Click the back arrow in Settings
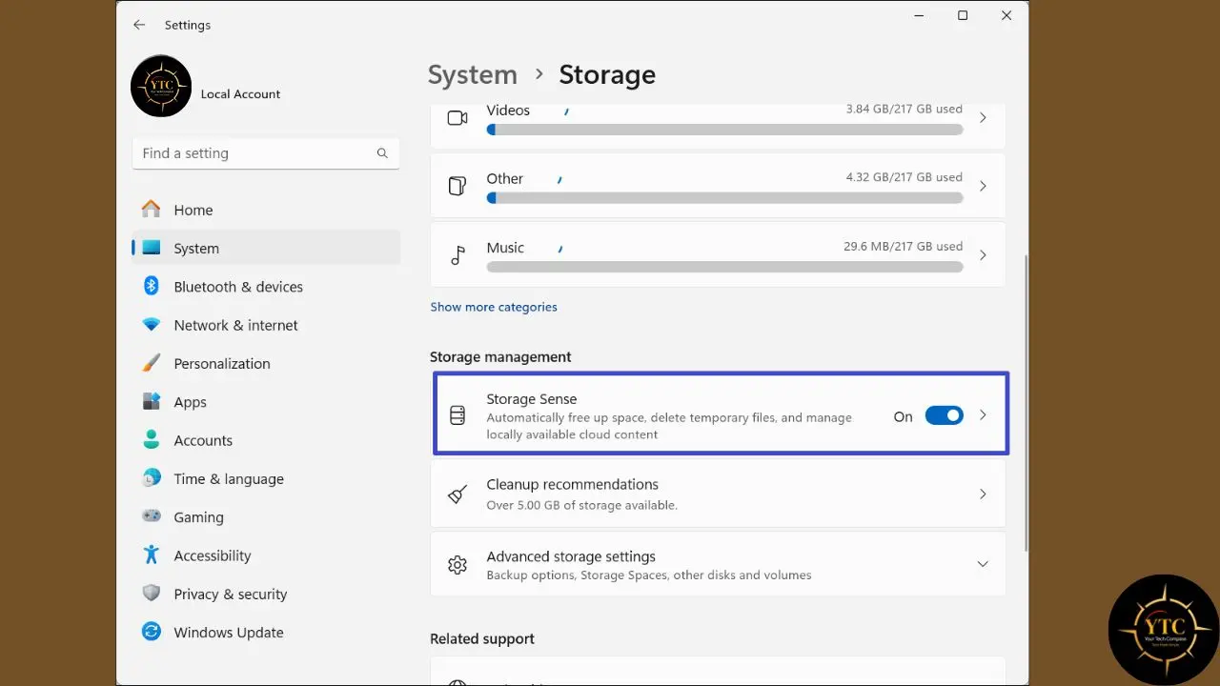Image resolution: width=1220 pixels, height=686 pixels. tap(139, 25)
